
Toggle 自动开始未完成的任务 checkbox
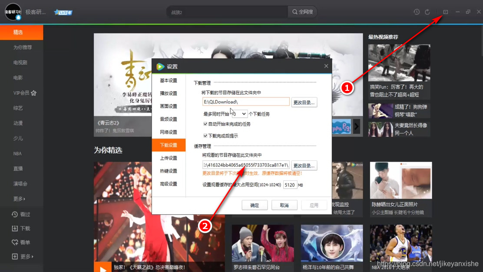(205, 124)
